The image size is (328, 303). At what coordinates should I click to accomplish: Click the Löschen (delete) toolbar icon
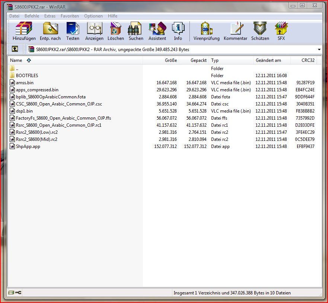[116, 28]
